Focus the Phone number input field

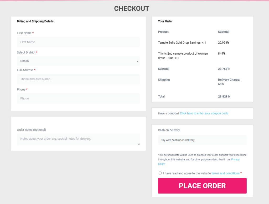[78, 98]
